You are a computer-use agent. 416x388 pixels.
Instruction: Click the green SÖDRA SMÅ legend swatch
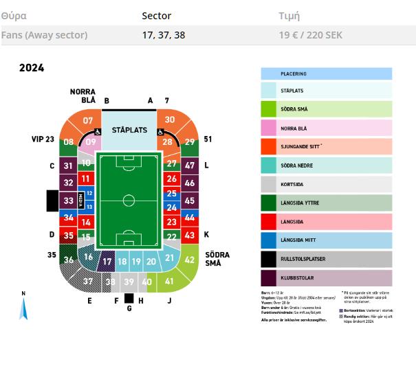pyautogui.click(x=268, y=109)
